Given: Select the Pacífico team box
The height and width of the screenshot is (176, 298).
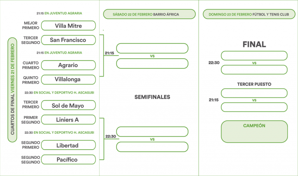Looking at the screenshot, I should 68,159.
